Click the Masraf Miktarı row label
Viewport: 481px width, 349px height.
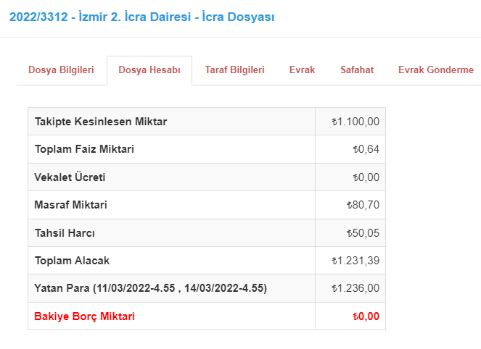70,205
